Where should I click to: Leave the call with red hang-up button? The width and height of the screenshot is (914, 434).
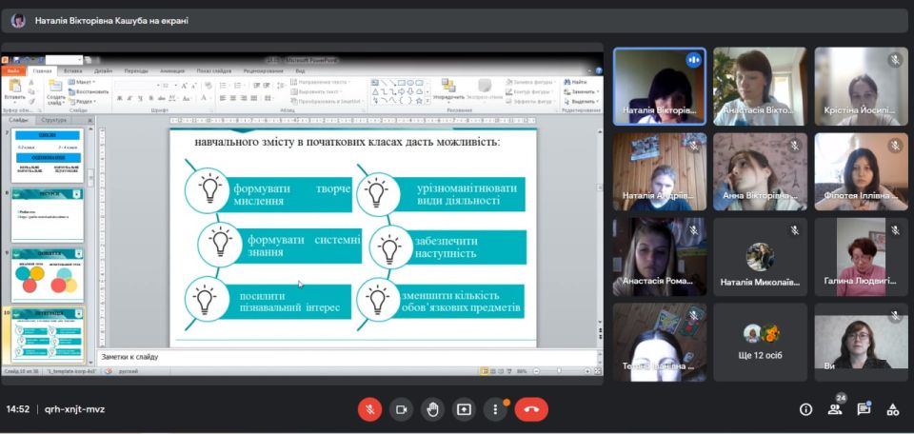[x=531, y=409]
